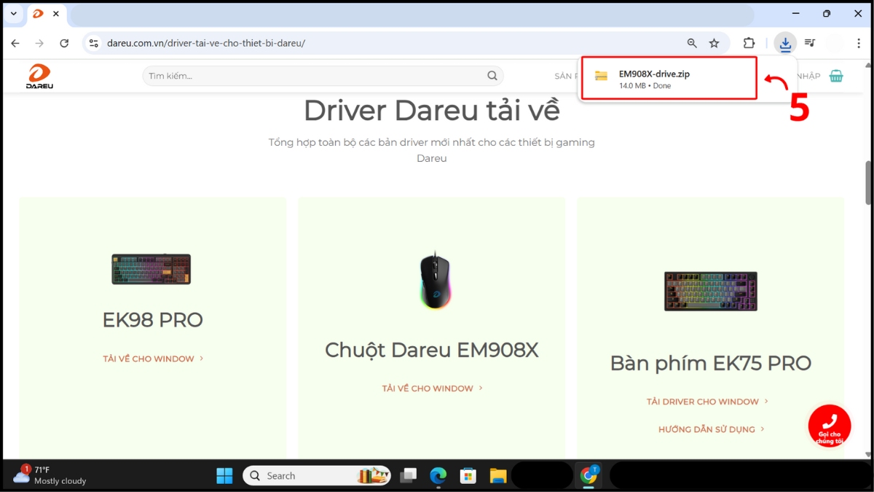Click the site information icon in the address bar
This screenshot has width=874, height=492.
(x=93, y=43)
